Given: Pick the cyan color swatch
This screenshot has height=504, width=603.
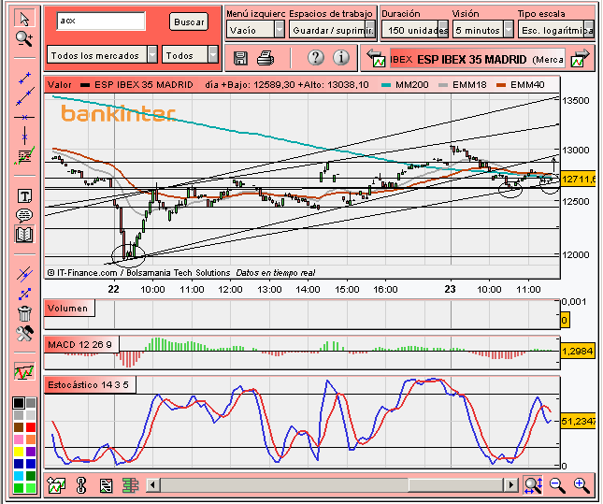Looking at the screenshot, I should pyautogui.click(x=19, y=476).
